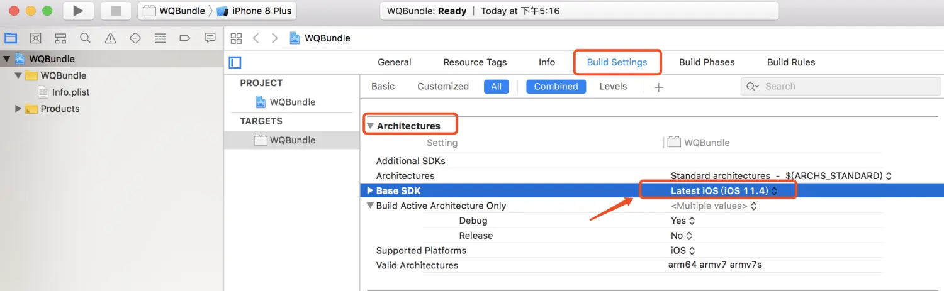Open the Breakpoint navigator
The height and width of the screenshot is (291, 944).
tap(185, 38)
